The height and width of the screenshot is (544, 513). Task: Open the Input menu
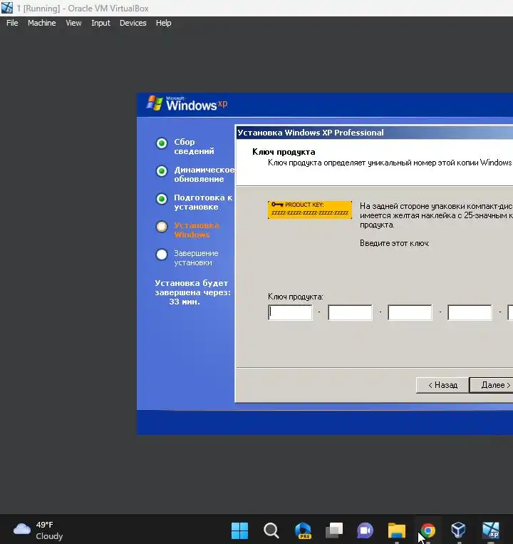pos(100,23)
